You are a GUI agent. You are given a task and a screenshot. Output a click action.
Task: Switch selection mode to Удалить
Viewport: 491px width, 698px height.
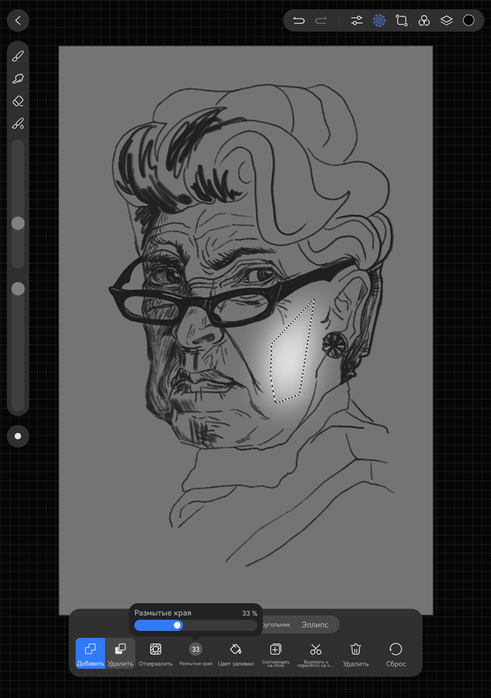click(x=120, y=653)
